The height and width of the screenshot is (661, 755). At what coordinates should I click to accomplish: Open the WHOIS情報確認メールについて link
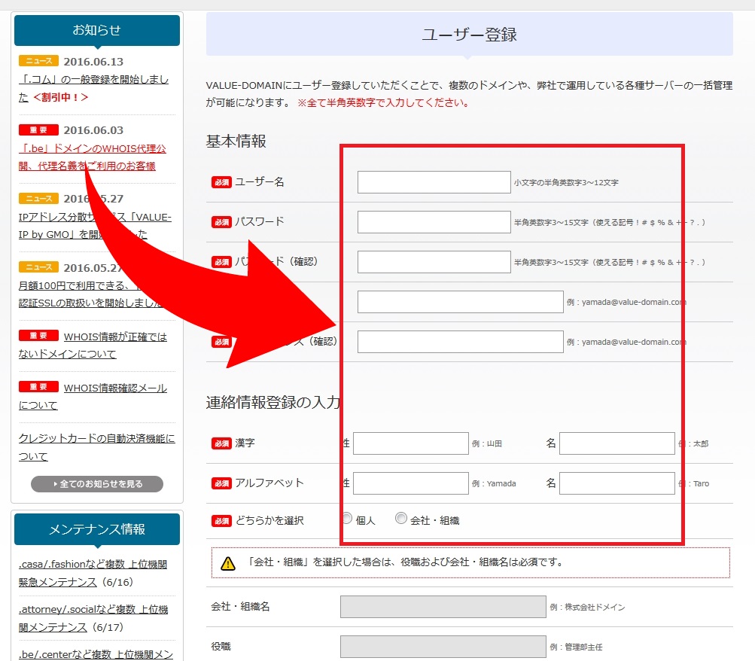click(x=93, y=397)
